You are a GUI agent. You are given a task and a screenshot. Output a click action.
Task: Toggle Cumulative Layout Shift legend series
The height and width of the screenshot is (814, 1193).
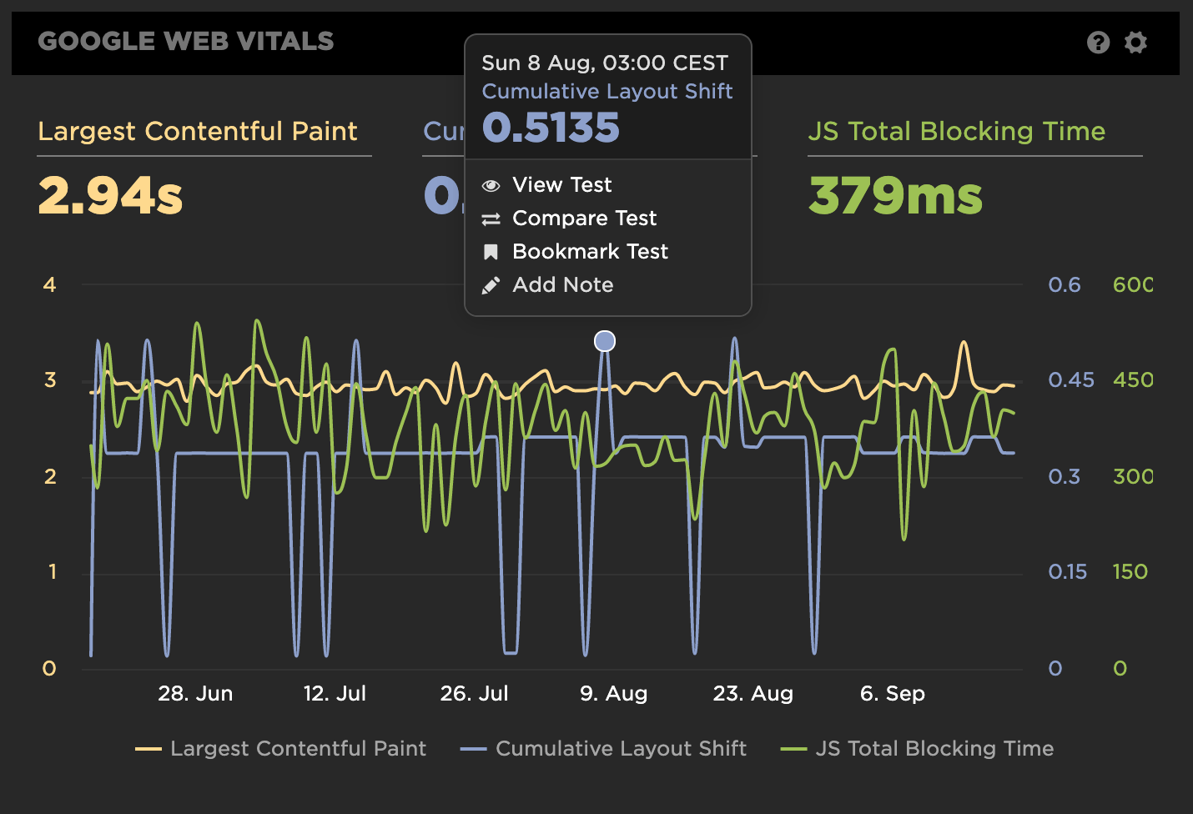(603, 748)
